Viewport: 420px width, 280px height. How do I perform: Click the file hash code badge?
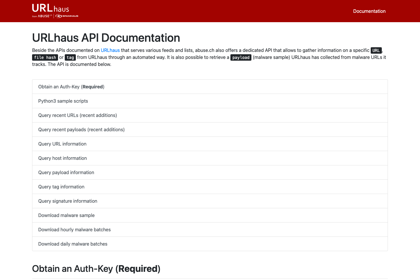(45, 57)
